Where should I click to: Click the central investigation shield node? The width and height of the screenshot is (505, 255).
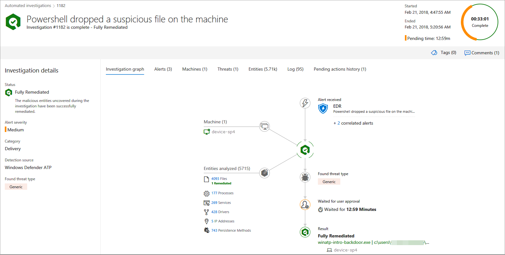tap(305, 150)
